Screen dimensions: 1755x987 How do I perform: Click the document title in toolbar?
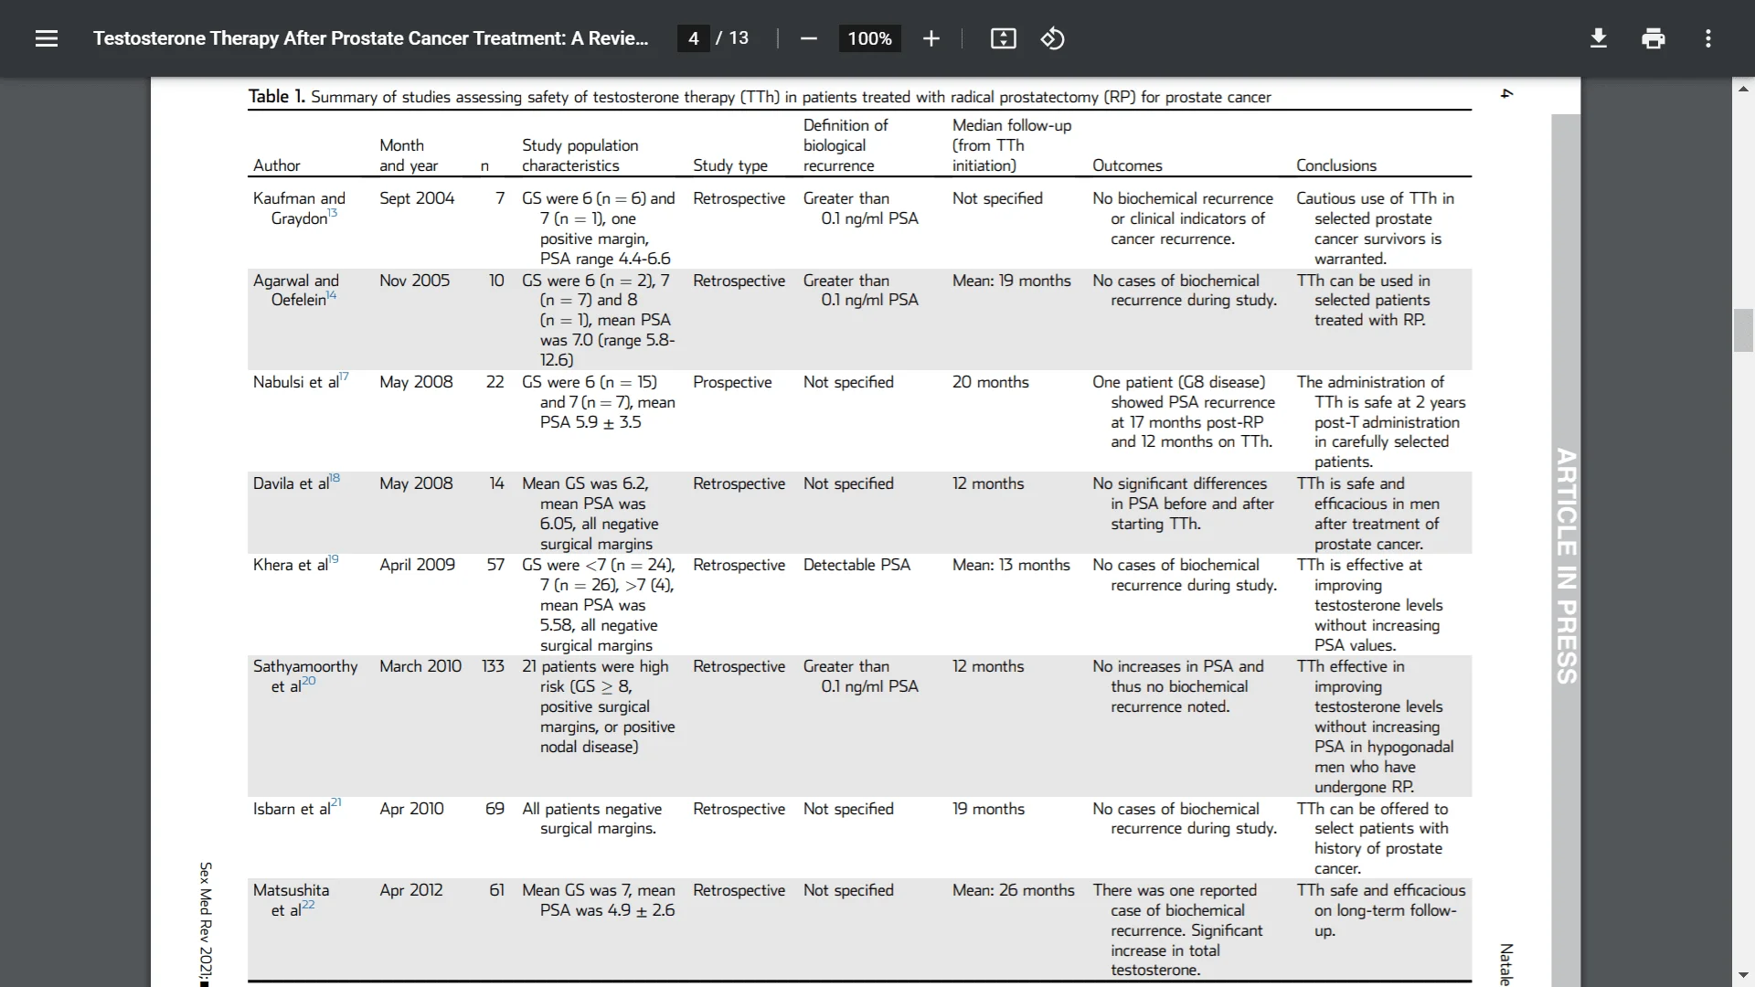click(x=370, y=38)
